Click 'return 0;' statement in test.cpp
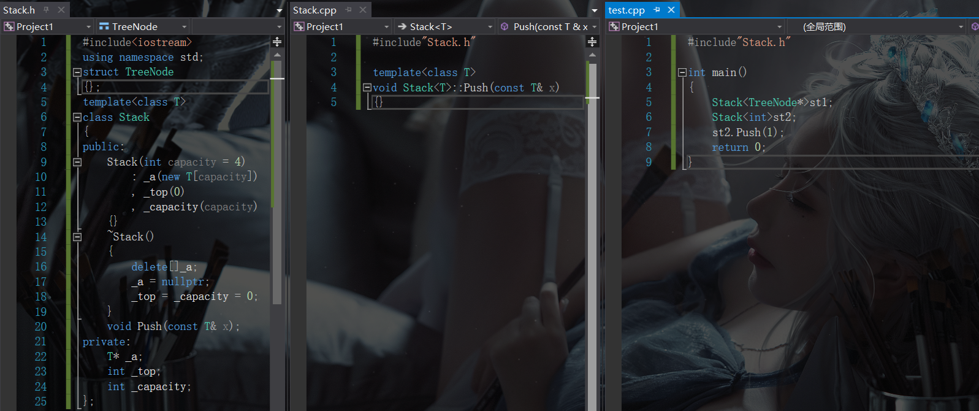Screen dimensions: 979x411 coord(739,147)
